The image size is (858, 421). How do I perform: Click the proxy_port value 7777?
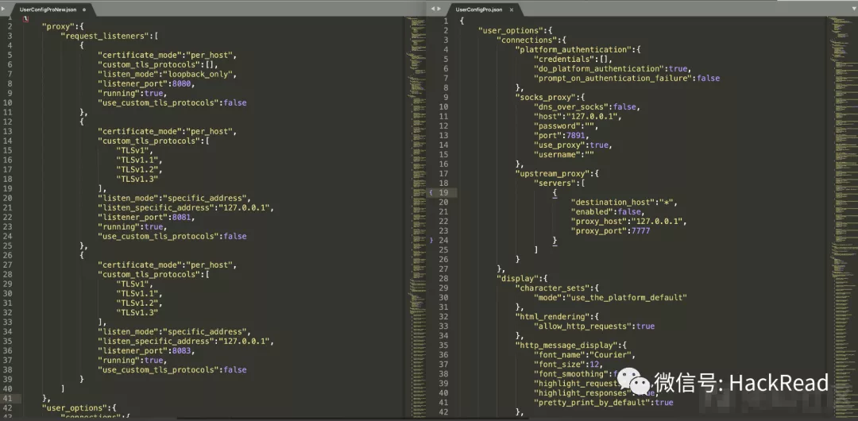point(640,231)
